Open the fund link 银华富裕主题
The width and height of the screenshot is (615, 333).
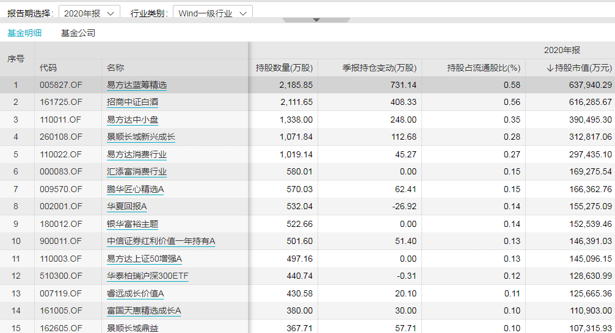[133, 224]
